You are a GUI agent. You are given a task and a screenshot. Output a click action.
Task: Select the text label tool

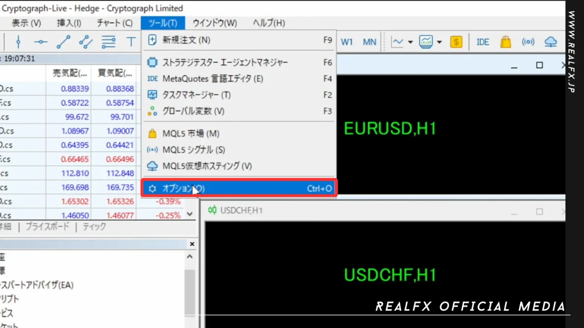(x=131, y=42)
